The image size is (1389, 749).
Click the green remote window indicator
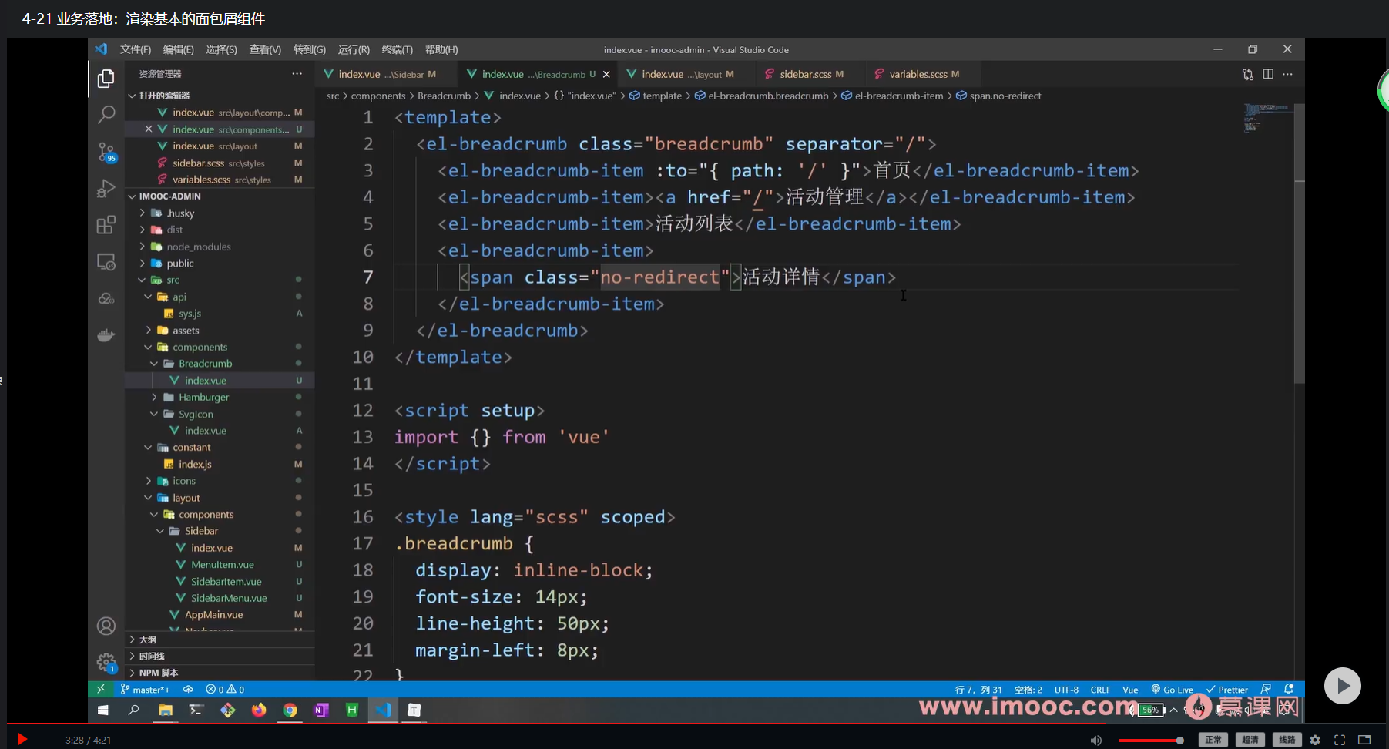101,689
